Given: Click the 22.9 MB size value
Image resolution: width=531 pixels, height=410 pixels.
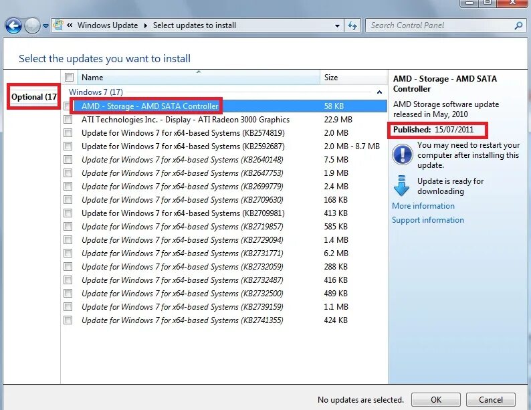Looking at the screenshot, I should point(338,120).
